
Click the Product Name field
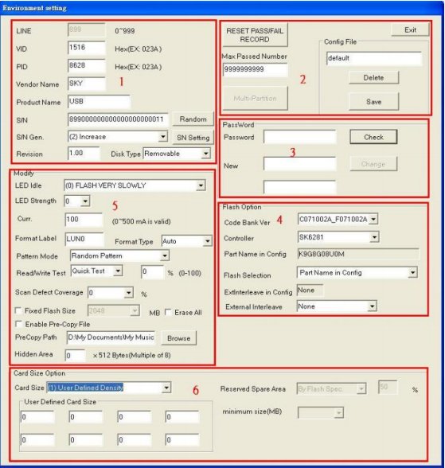(99, 102)
